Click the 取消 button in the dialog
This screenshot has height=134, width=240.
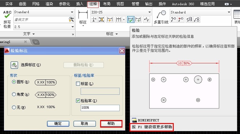[x=85, y=124]
